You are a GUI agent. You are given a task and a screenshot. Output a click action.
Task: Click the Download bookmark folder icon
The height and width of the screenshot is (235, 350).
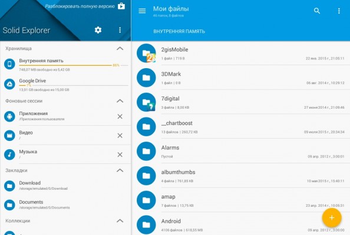[x=9, y=186]
